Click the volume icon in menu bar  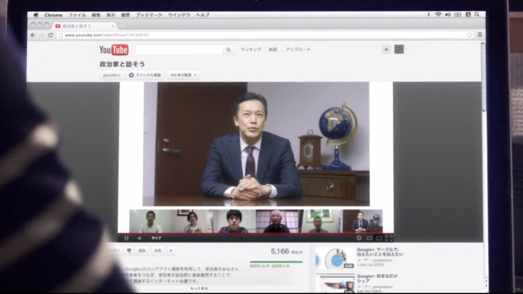click(448, 15)
